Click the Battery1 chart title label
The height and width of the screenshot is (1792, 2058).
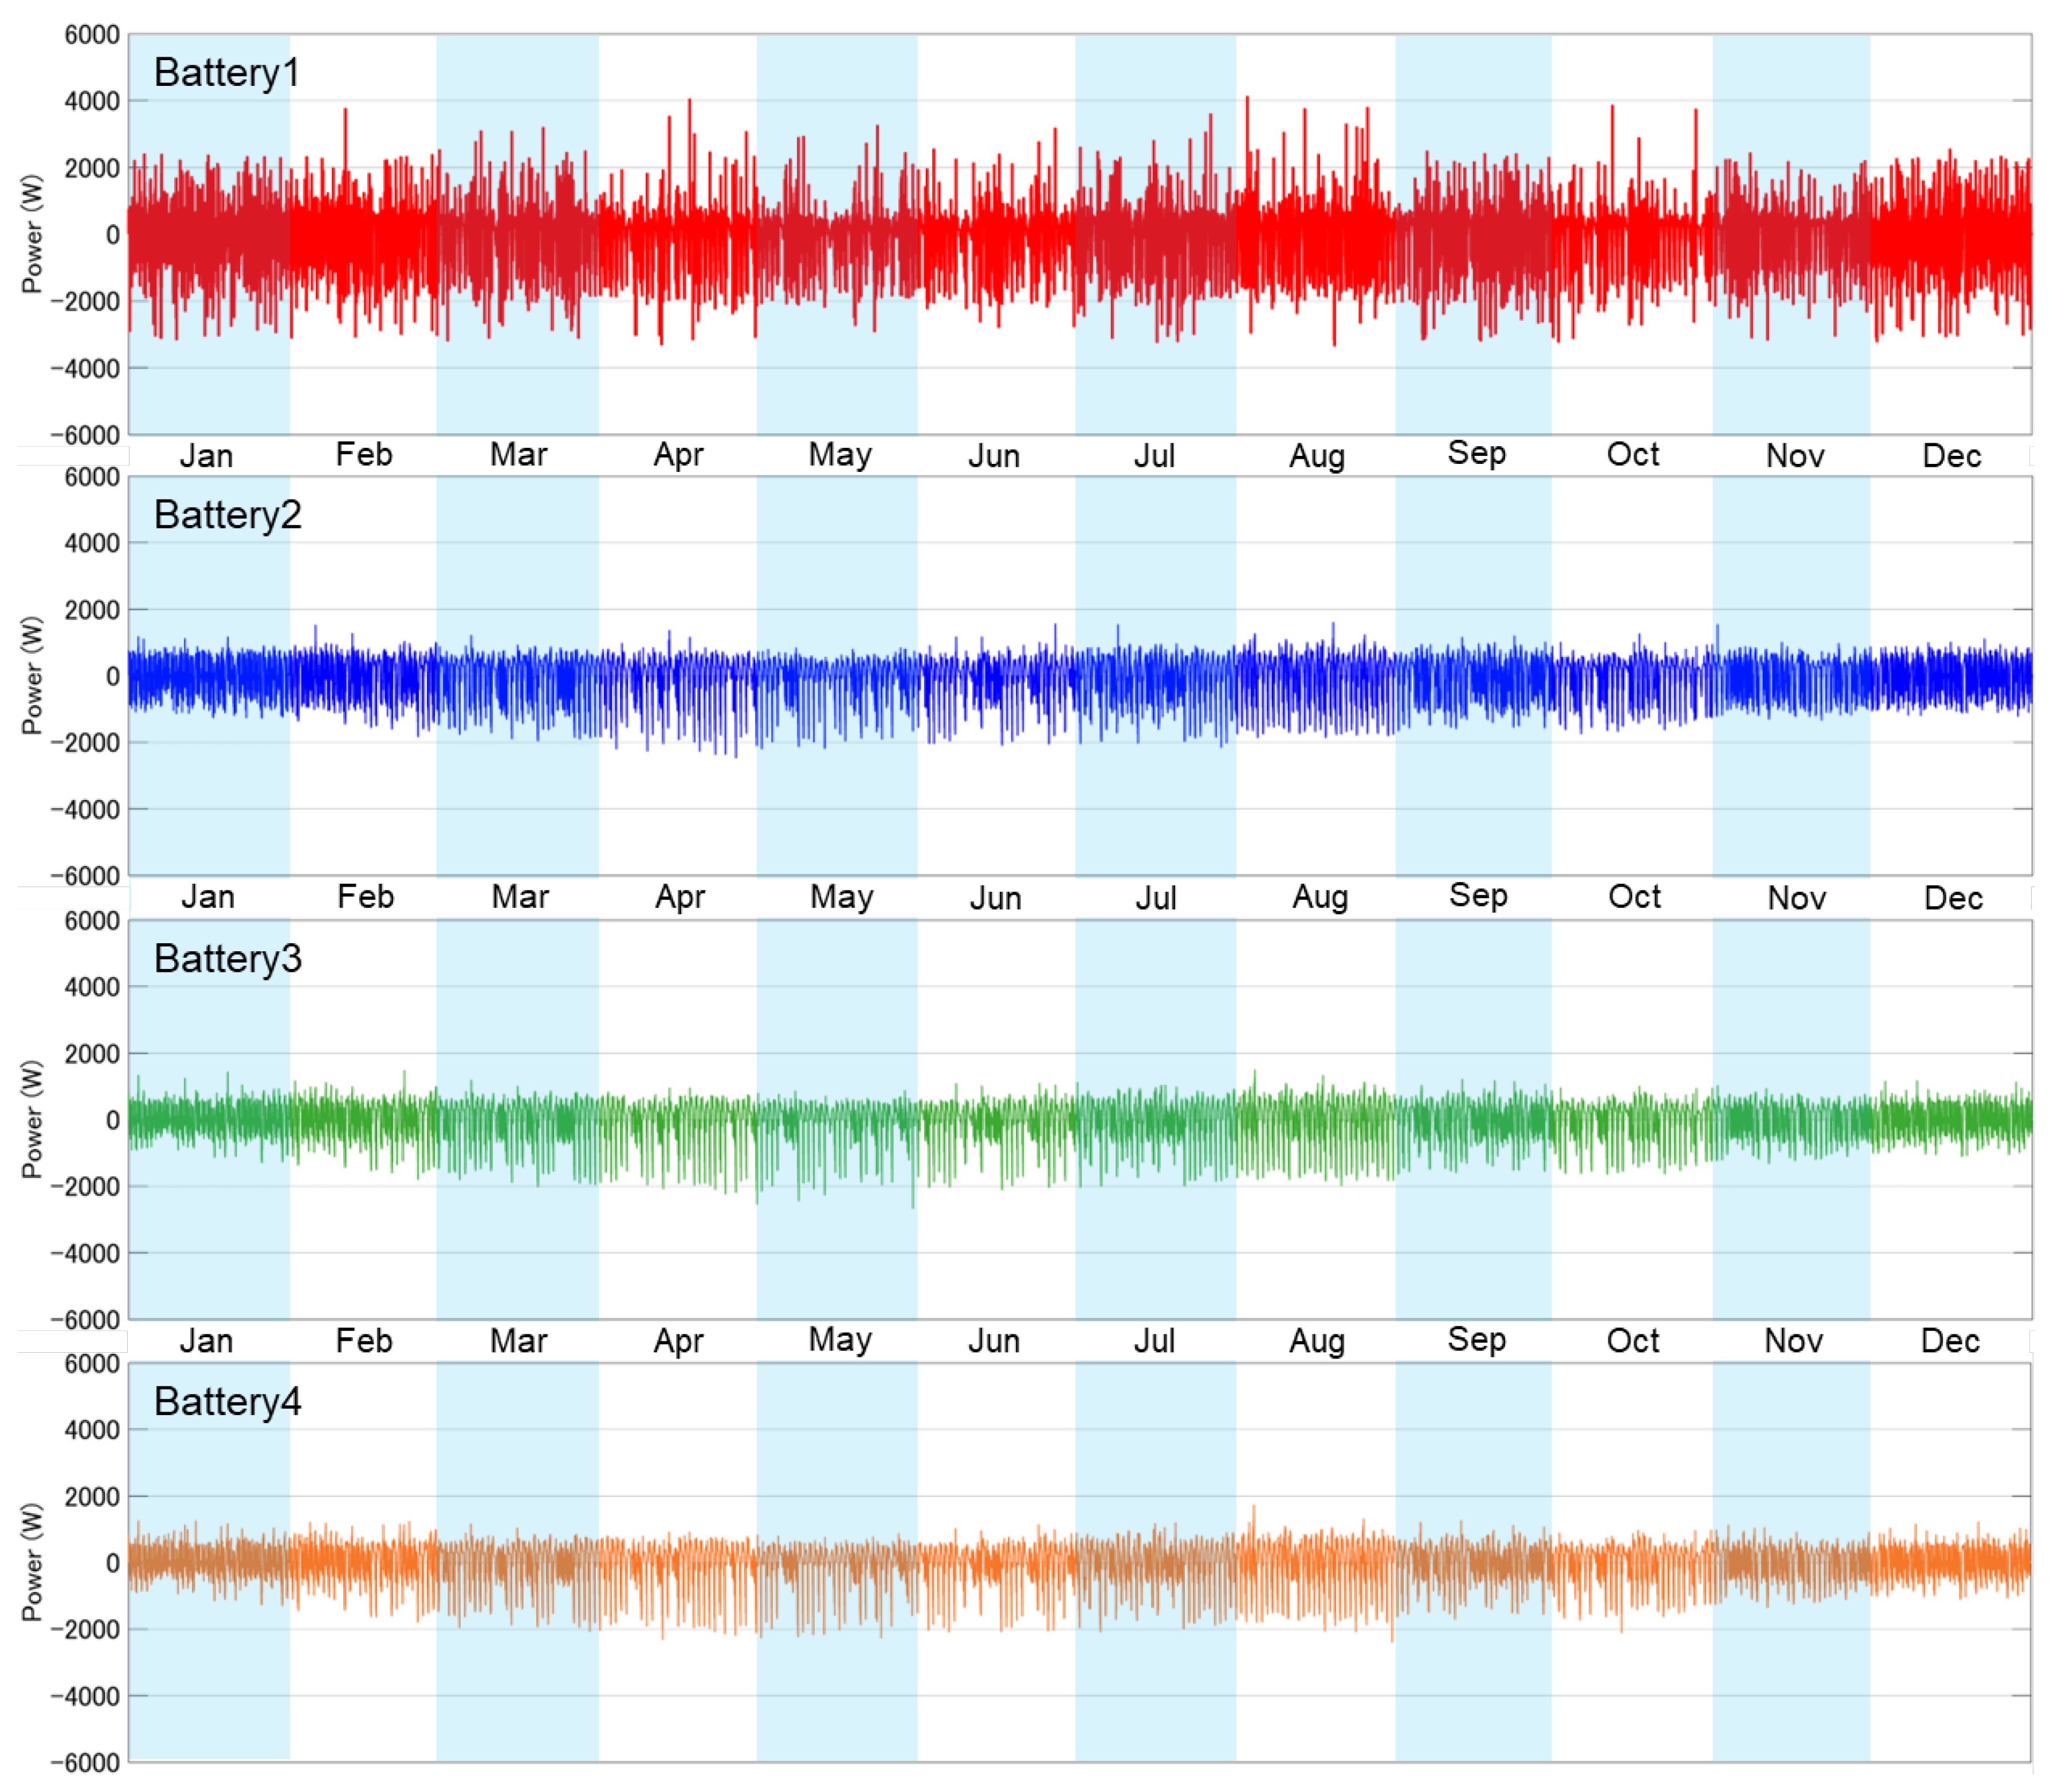[226, 73]
